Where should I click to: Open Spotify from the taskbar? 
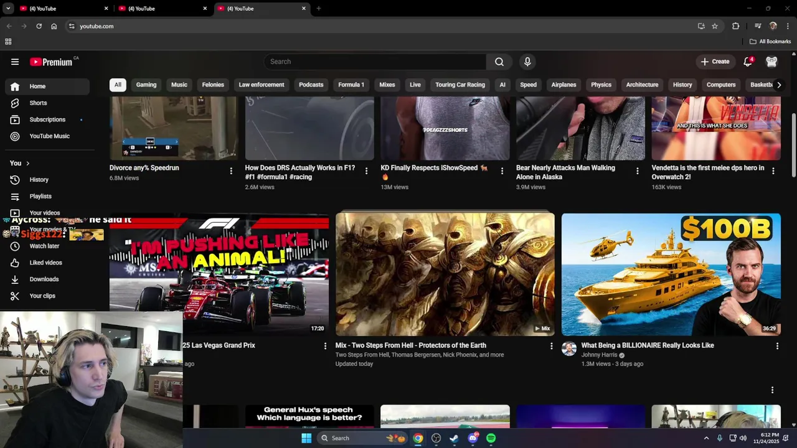pyautogui.click(x=491, y=438)
